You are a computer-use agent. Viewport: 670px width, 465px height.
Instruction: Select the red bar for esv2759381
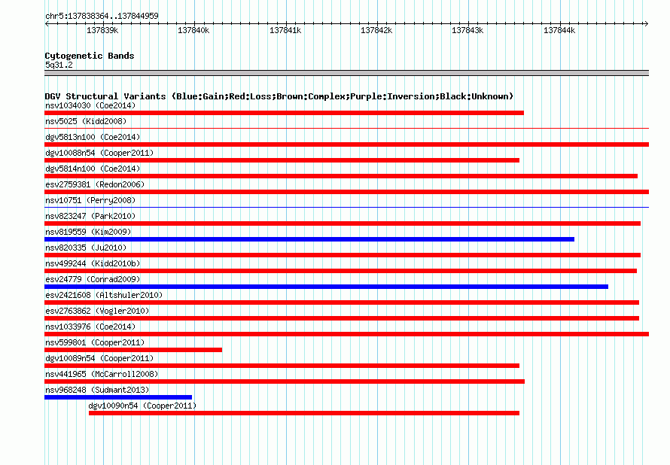tap(346, 192)
